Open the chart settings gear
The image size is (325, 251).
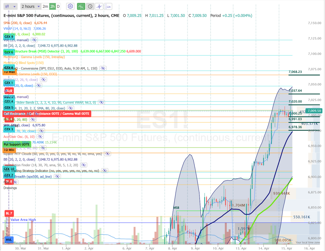(70, 6)
